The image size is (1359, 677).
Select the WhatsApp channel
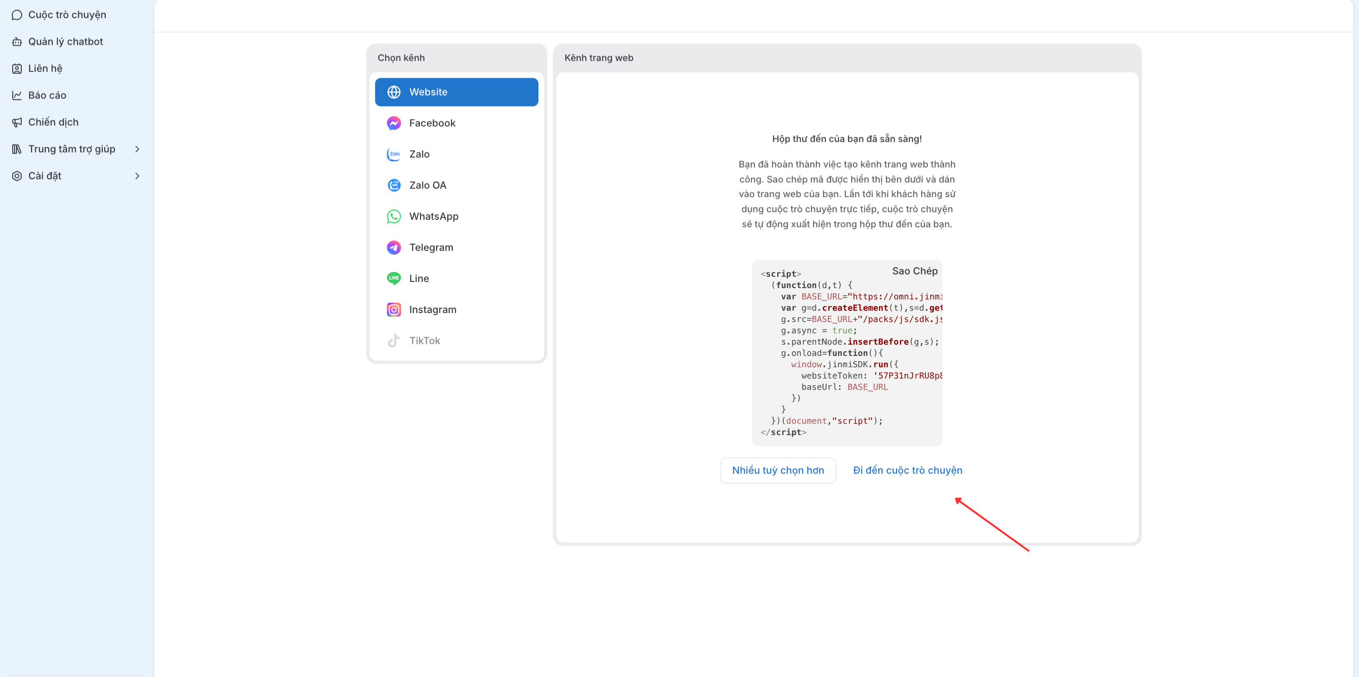456,217
